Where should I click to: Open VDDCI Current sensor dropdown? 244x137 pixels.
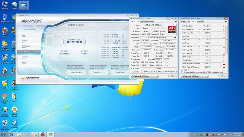tap(199, 60)
